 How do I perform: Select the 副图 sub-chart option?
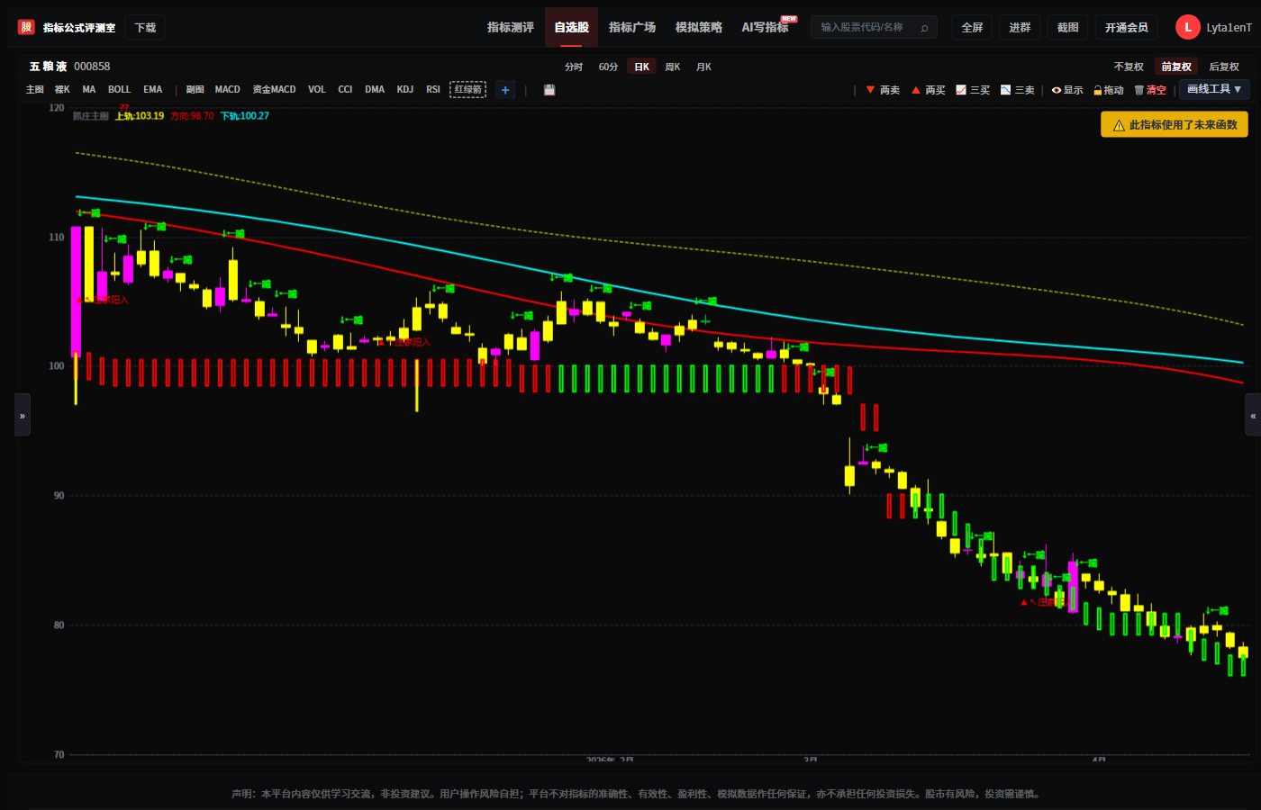pyautogui.click(x=195, y=89)
